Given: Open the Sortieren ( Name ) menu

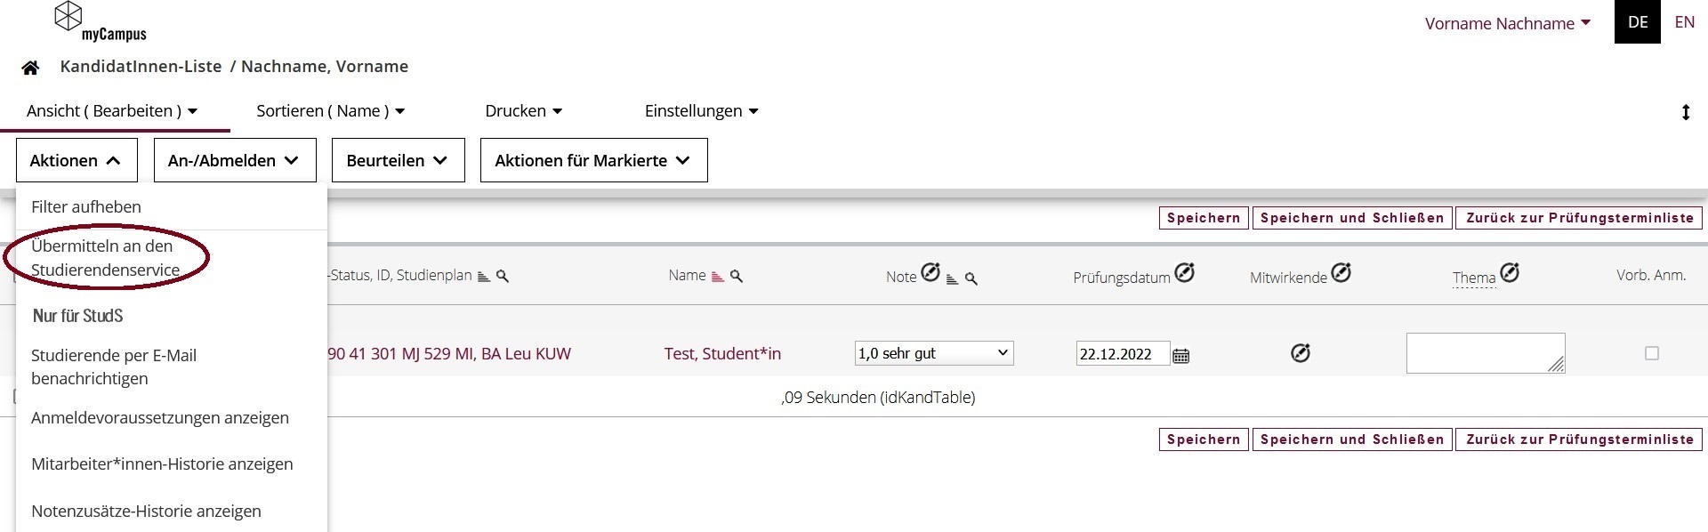Looking at the screenshot, I should click(331, 111).
